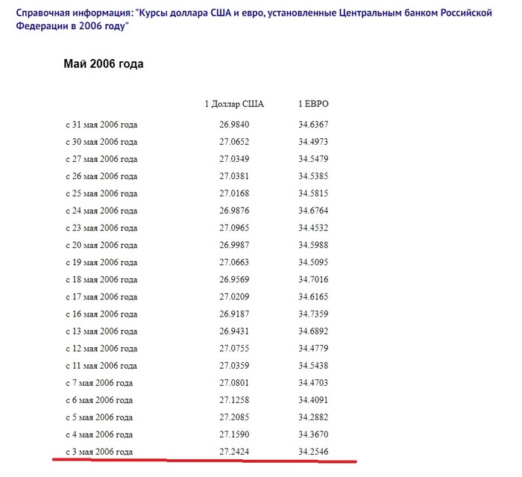Select euro rate 34.5988
This screenshot has width=522, height=477.
coord(313,246)
